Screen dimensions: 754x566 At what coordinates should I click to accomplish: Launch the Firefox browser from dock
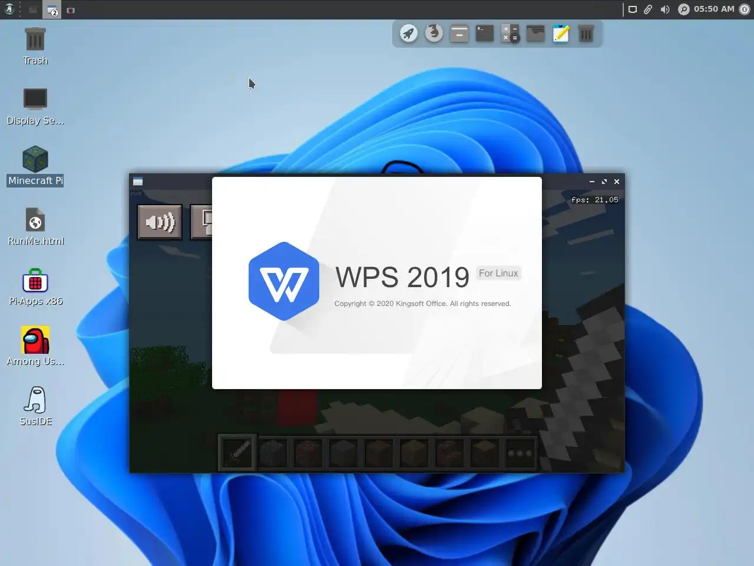(434, 33)
